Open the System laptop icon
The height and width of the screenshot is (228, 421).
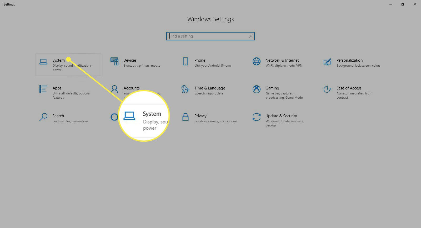click(x=43, y=62)
